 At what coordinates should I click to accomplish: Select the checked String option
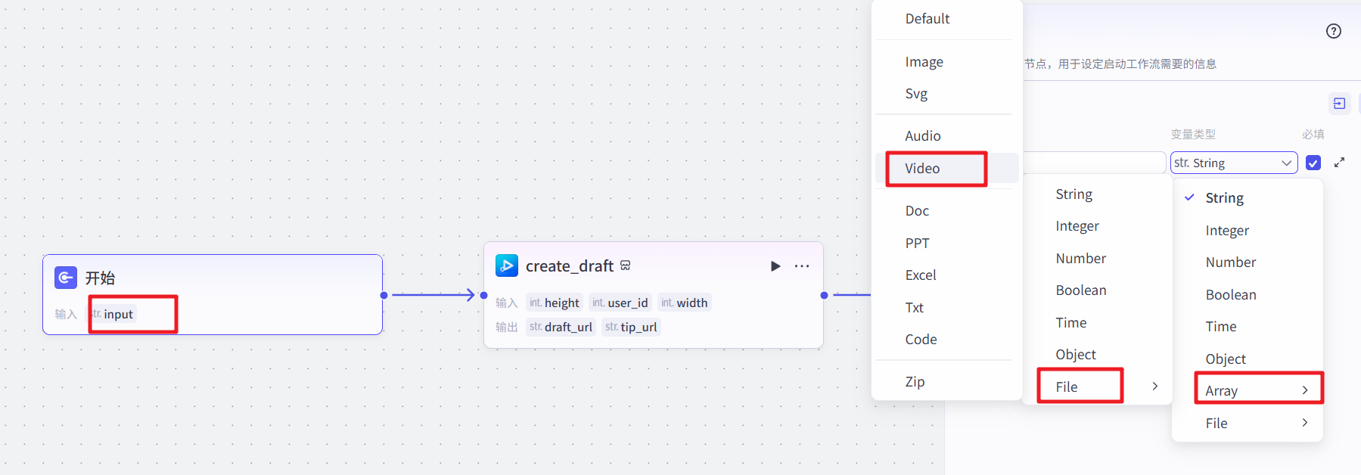tap(1224, 198)
